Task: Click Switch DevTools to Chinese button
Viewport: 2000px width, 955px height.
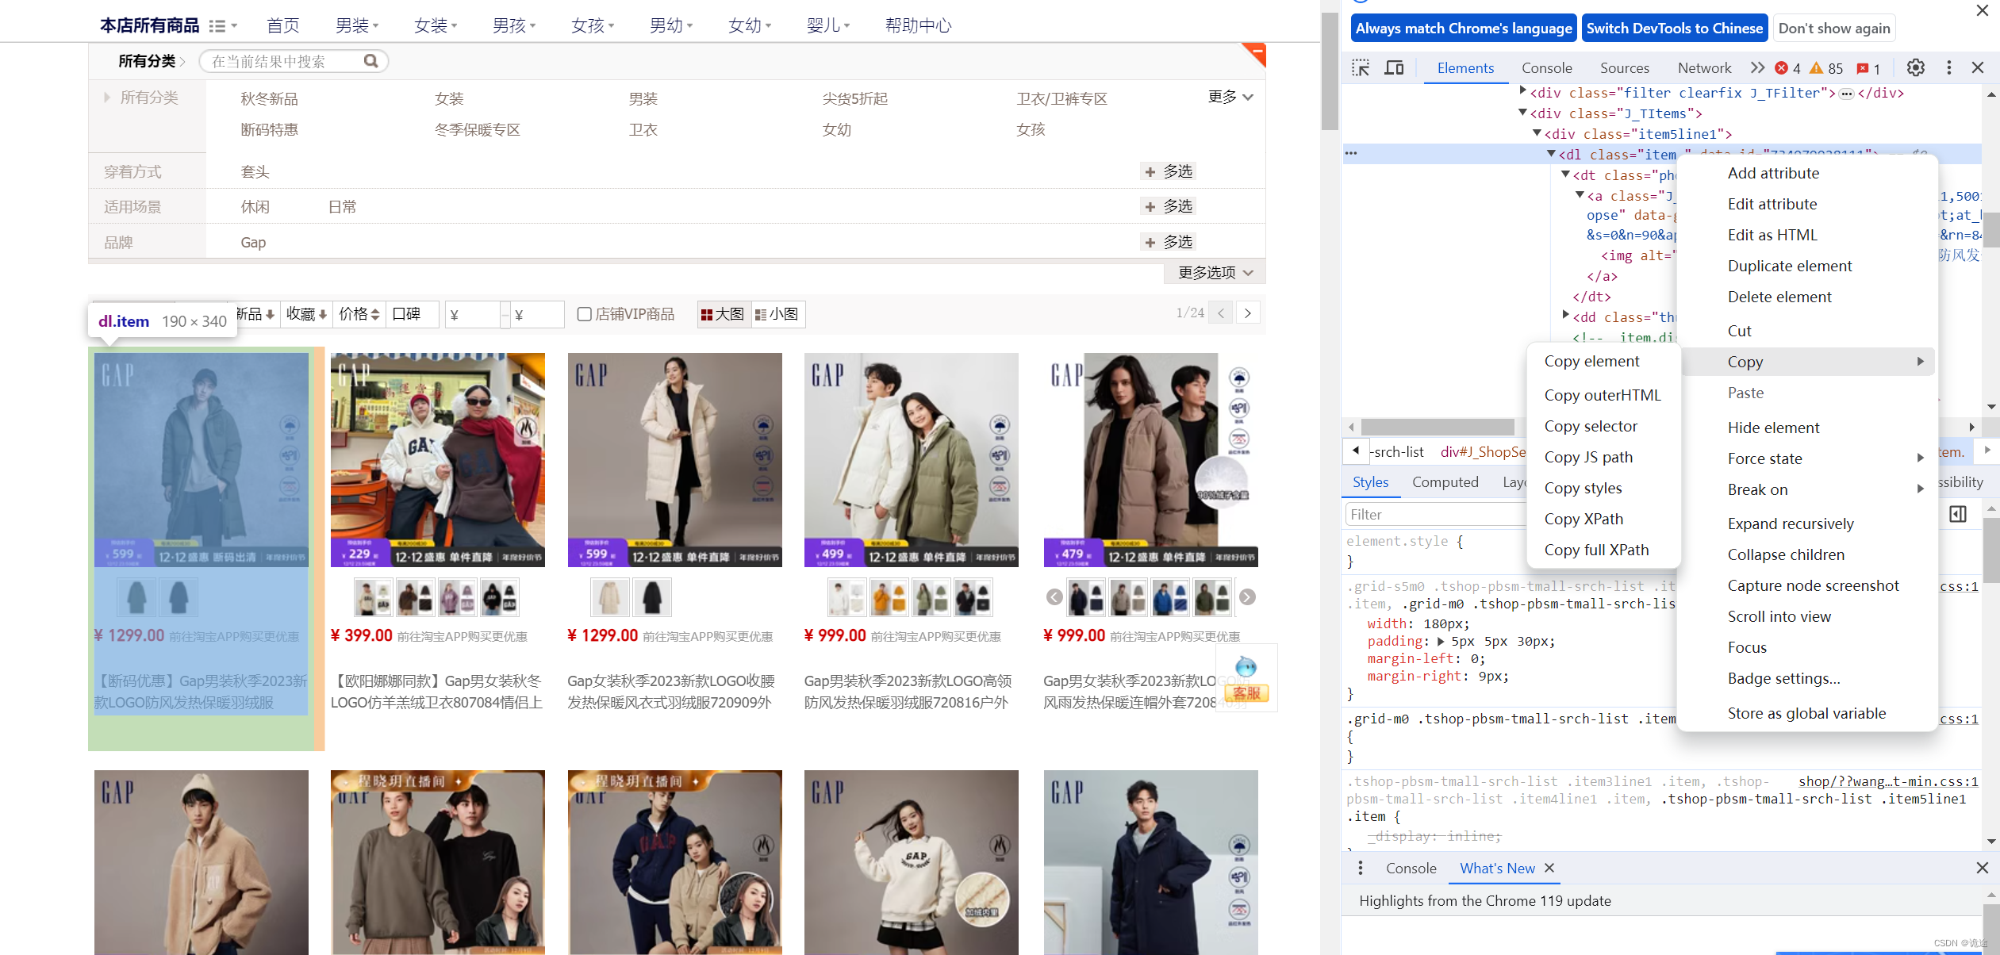Action: (1674, 29)
